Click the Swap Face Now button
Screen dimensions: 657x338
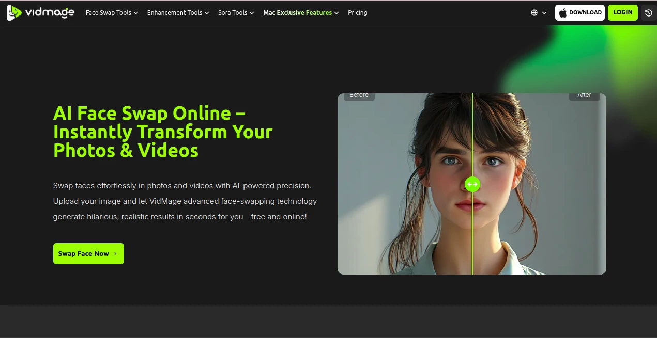pyautogui.click(x=88, y=253)
